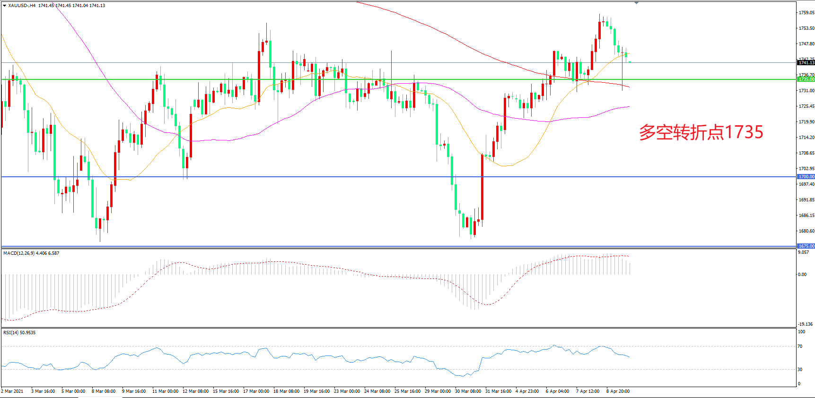The image size is (815, 398).
Task: Select the MACD(12,26,9) indicator label
Action: [19, 253]
